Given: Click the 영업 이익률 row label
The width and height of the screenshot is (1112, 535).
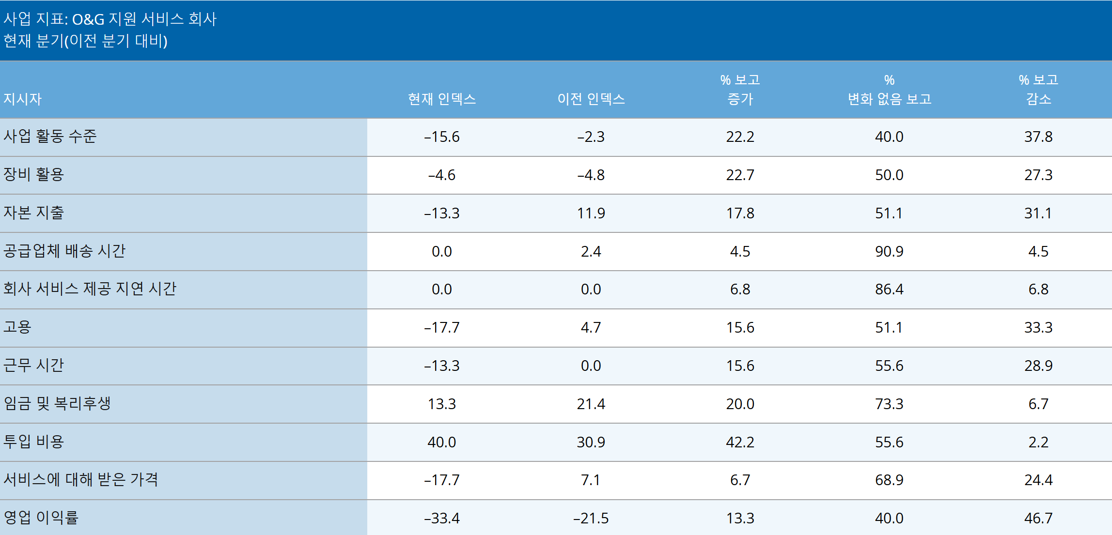Looking at the screenshot, I should 41,518.
